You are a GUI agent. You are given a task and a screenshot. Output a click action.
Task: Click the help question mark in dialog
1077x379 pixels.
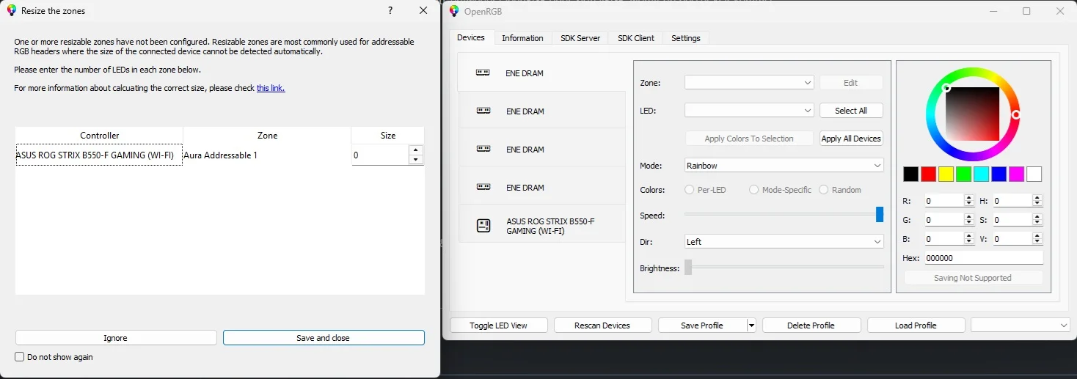point(390,10)
